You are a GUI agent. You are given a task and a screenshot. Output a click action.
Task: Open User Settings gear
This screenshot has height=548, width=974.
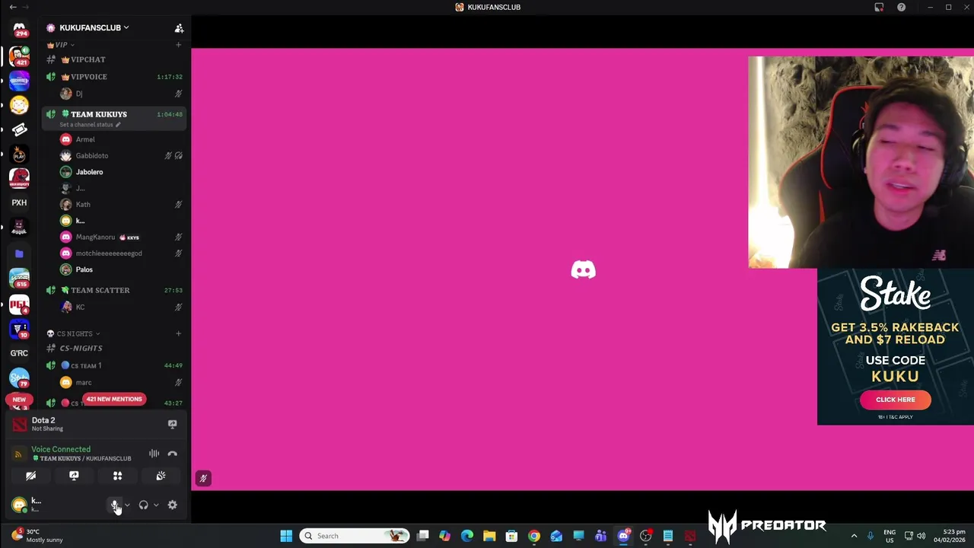point(172,505)
